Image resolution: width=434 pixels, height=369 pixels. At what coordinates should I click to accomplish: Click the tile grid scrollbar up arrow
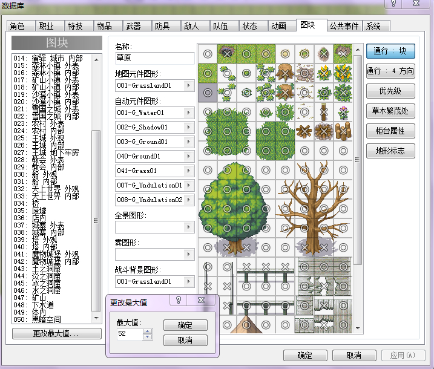coord(358,50)
